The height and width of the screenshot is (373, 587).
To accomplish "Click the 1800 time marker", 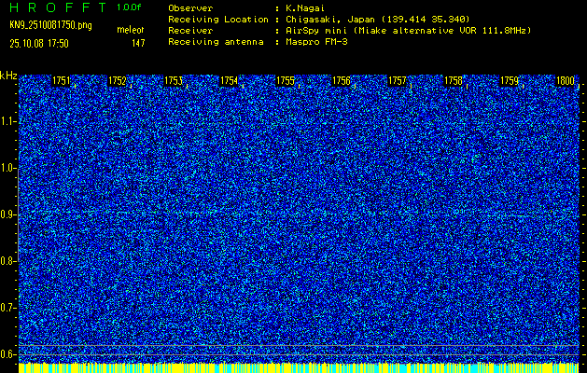I will coord(565,82).
